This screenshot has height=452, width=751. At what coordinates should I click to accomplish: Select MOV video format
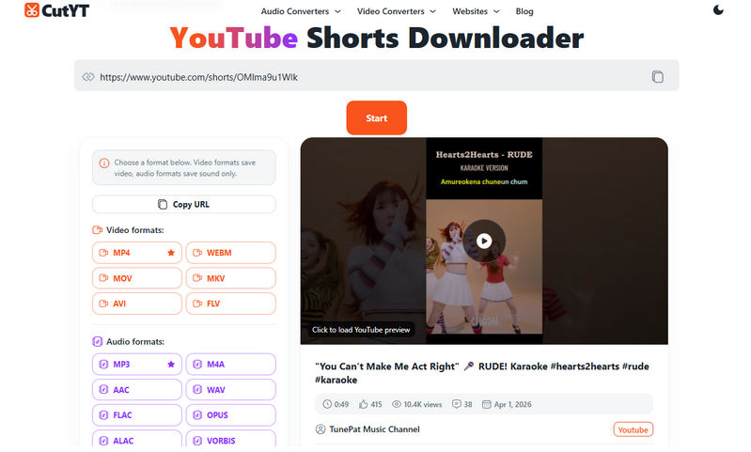pyautogui.click(x=137, y=278)
